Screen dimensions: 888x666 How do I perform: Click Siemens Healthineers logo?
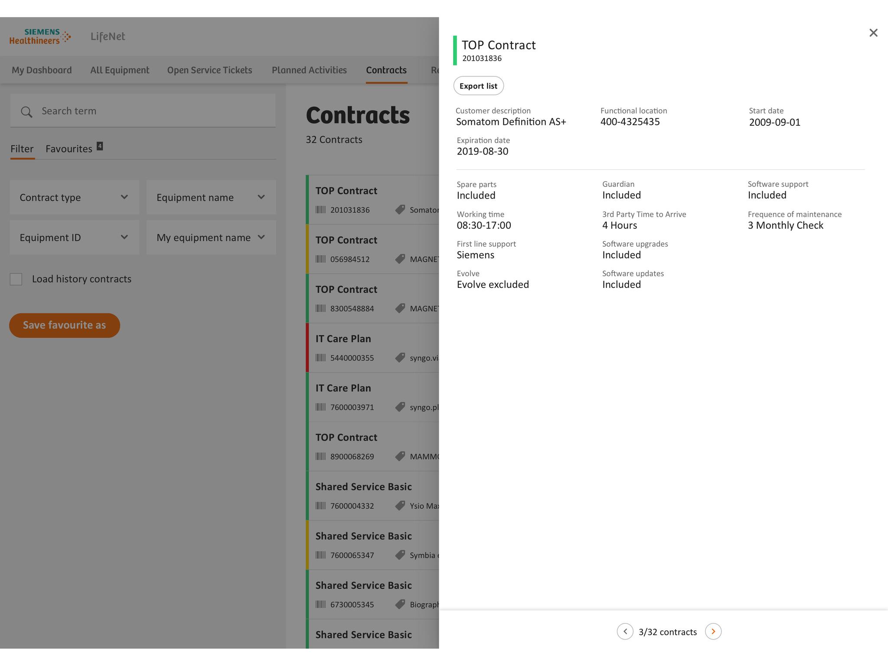(40, 37)
